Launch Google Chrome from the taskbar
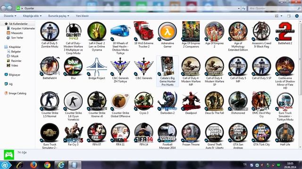302x169 pixels. coord(47,165)
